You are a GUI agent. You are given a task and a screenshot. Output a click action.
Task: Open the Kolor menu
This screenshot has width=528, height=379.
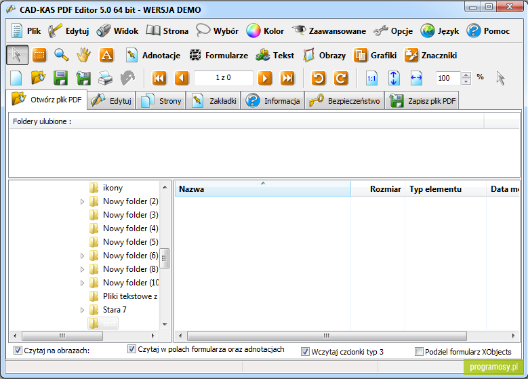265,31
